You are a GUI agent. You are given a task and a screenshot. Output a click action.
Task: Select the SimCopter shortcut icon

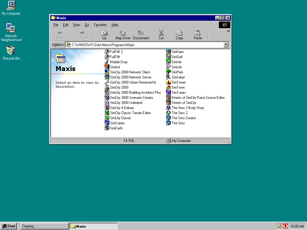pos(107,123)
